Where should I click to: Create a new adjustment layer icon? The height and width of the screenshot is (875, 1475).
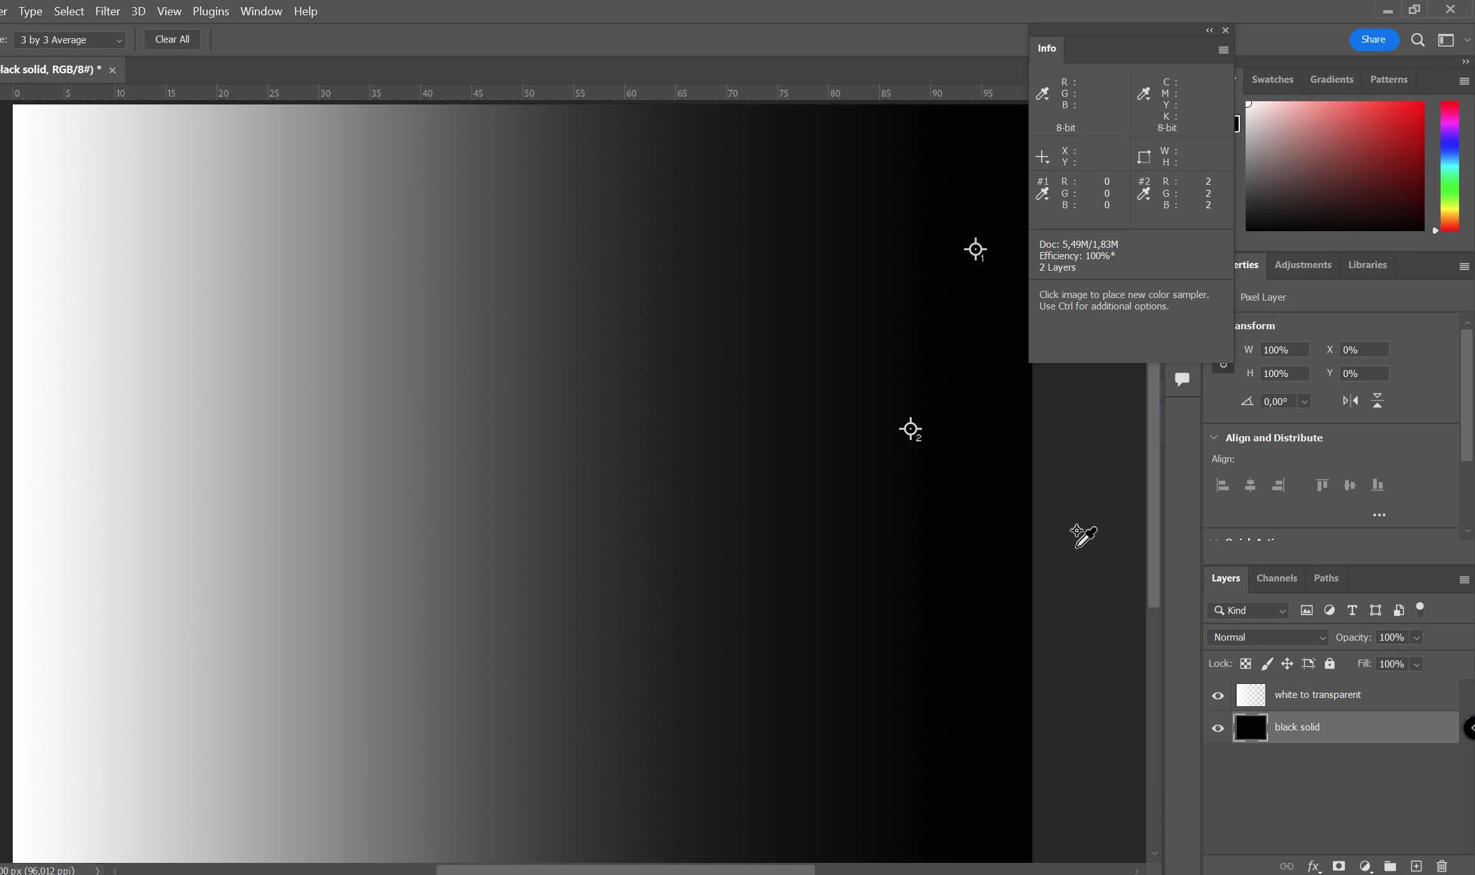coord(1365,866)
